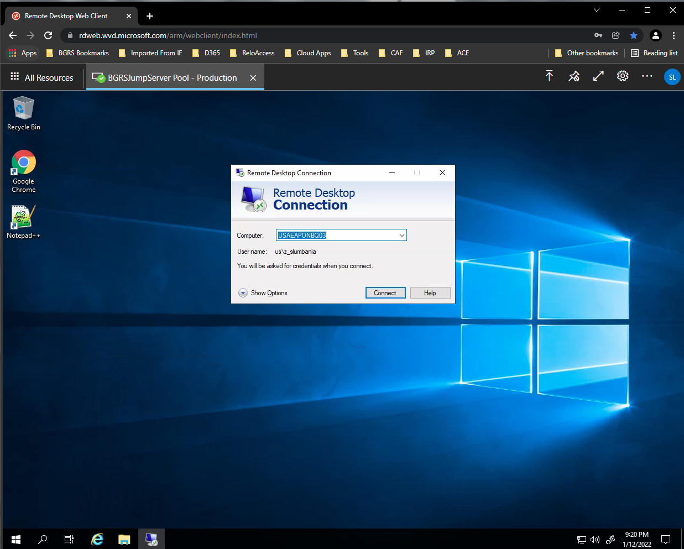
Task: Click the pen input tray icon
Action: 610,540
